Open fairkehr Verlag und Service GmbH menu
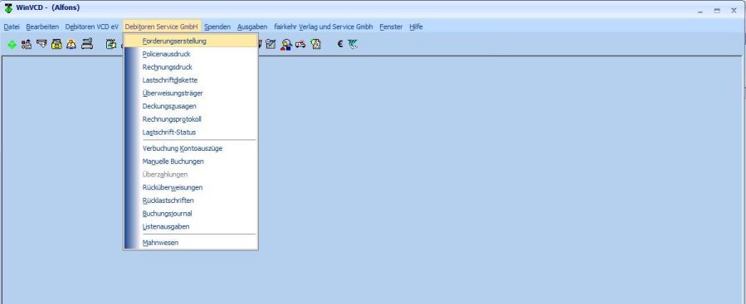Viewport: 746px width, 304px height. click(x=324, y=27)
